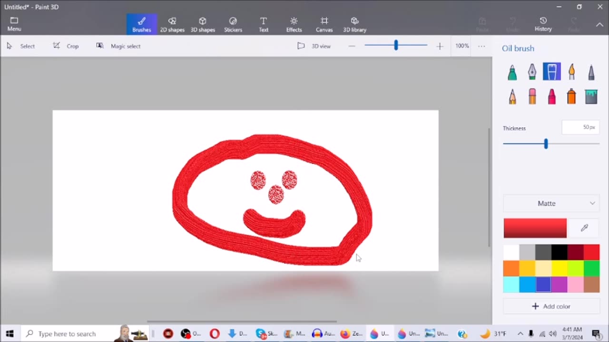Viewport: 609px width, 342px height.
Task: Click the Thickness value box
Action: tap(580, 127)
